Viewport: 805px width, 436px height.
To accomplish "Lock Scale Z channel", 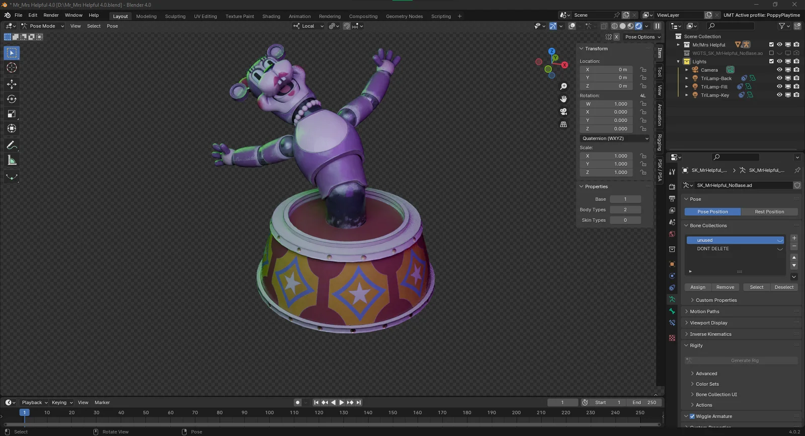I will (643, 172).
